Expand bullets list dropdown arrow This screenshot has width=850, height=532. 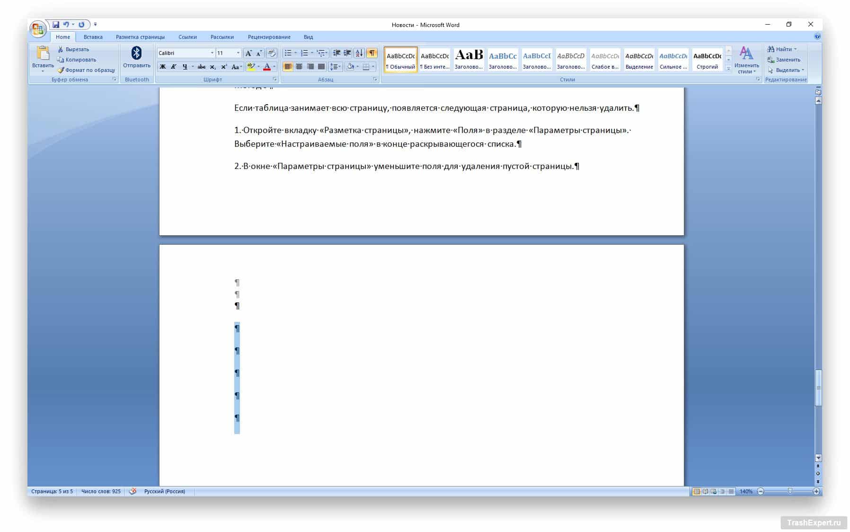click(x=295, y=53)
